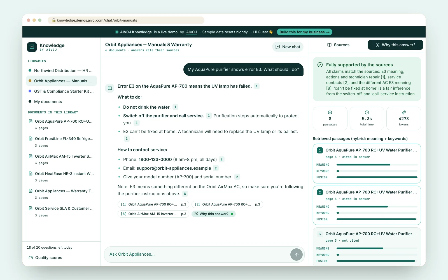Open the not-cited passage card number 3

(x=367, y=247)
